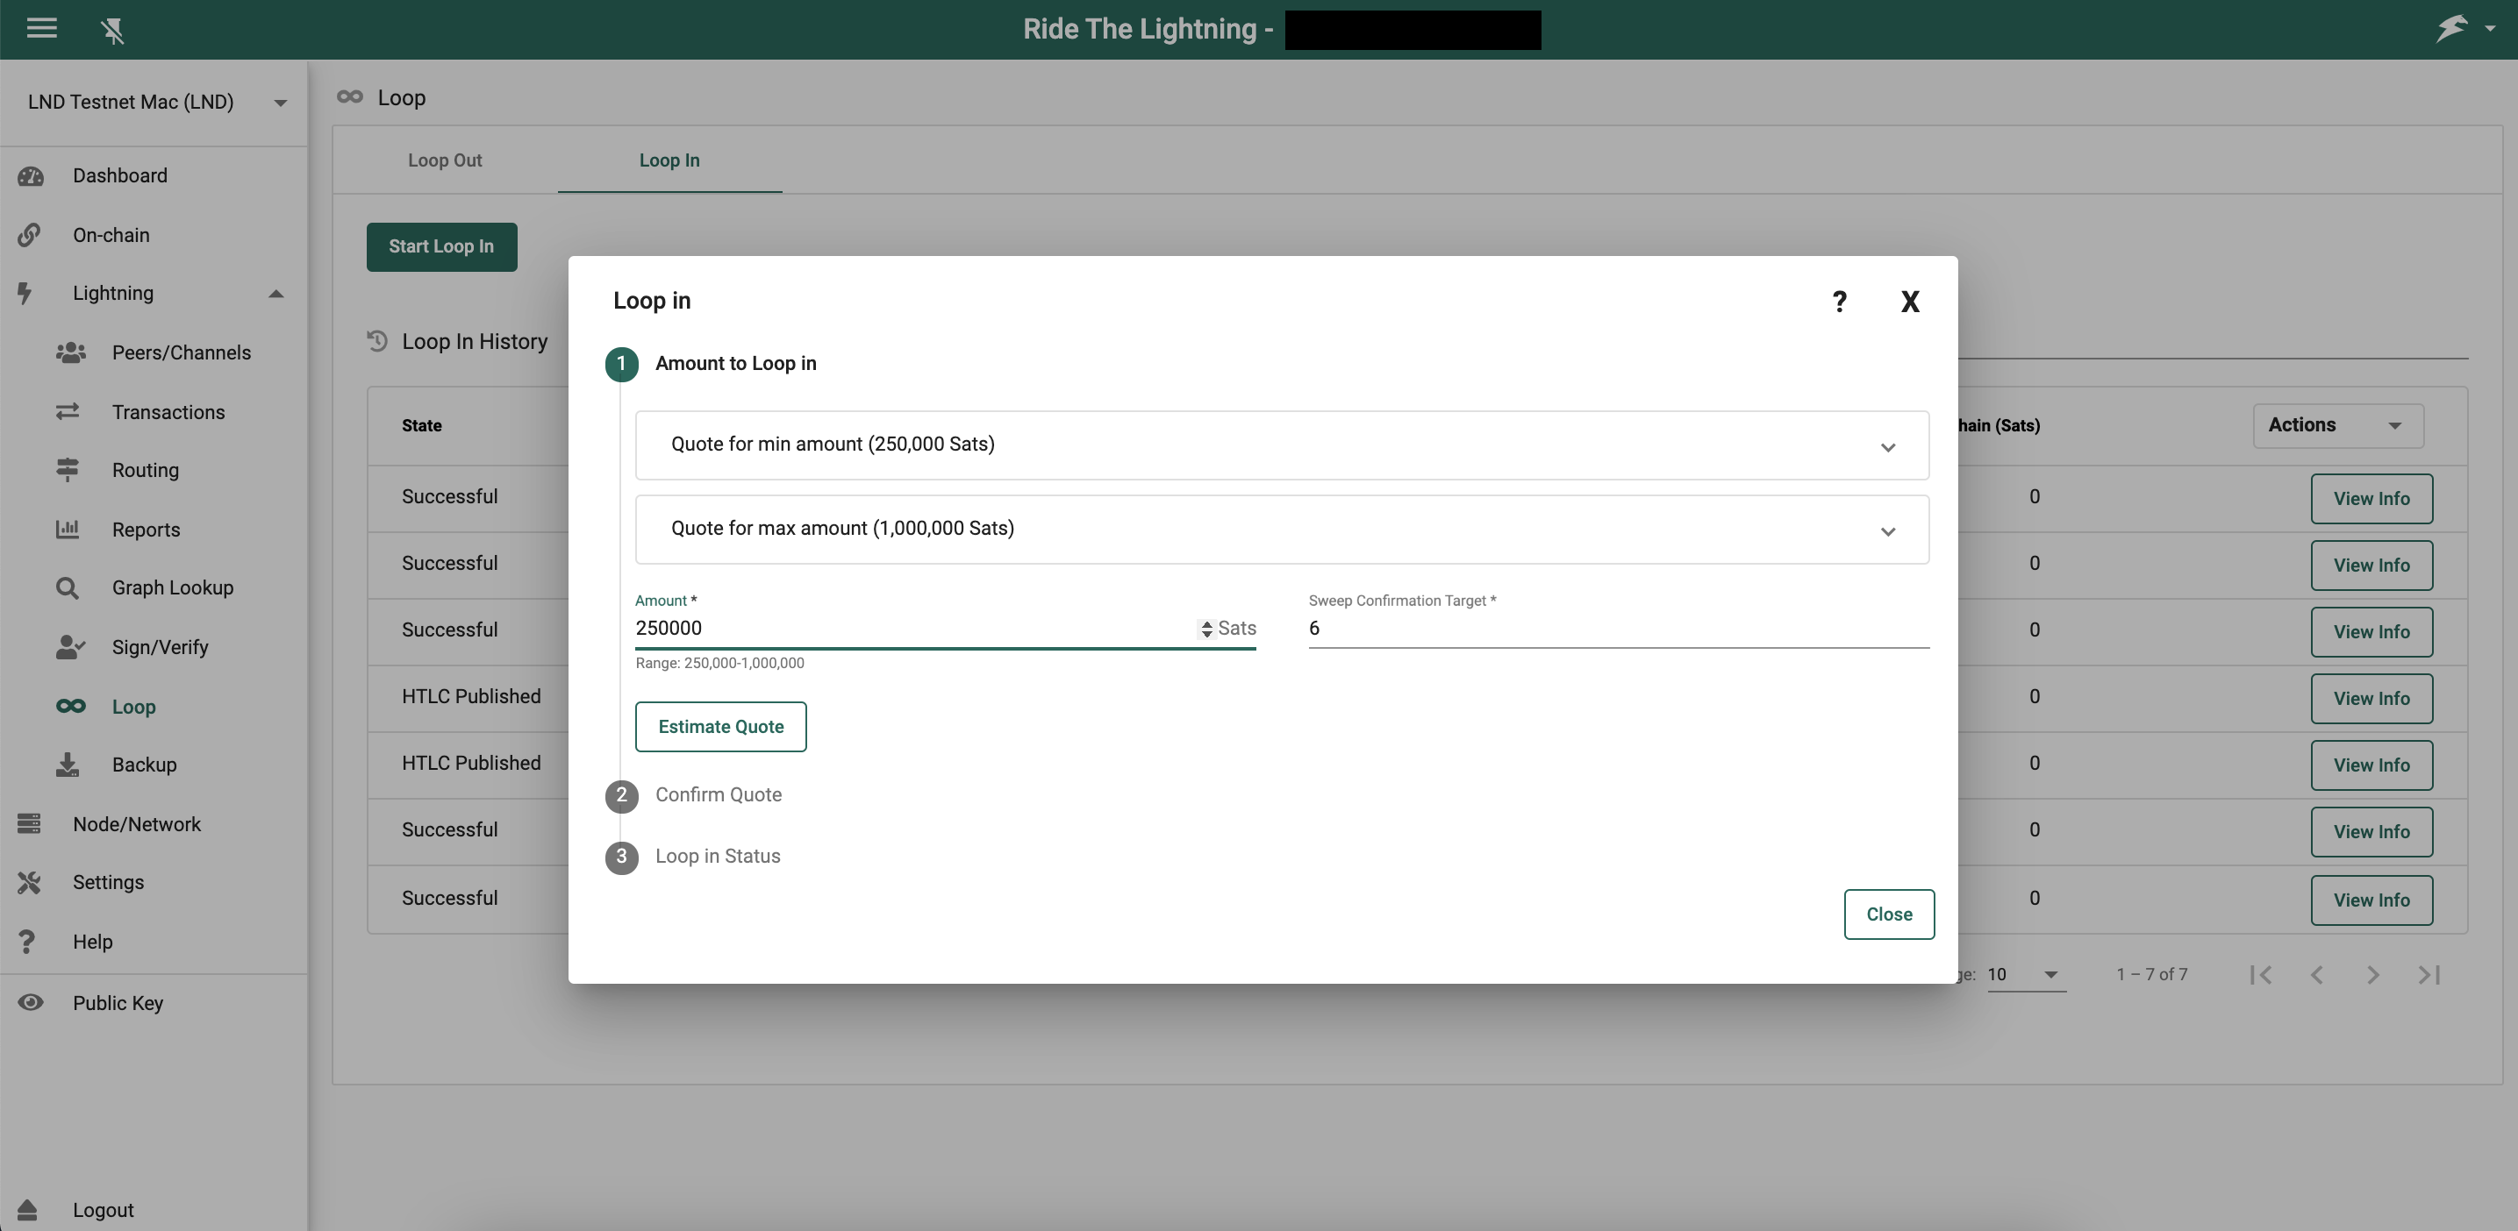Expand quote for max amount panel
2518x1231 pixels.
pyautogui.click(x=1282, y=530)
